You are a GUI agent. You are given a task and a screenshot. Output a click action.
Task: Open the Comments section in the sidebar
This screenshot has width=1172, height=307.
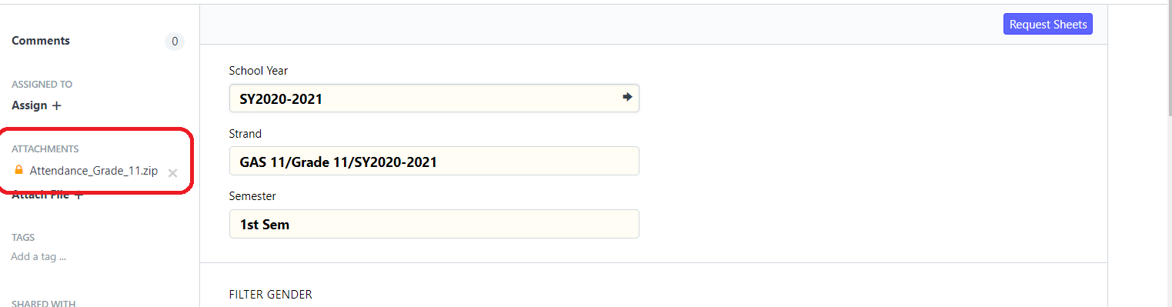41,41
